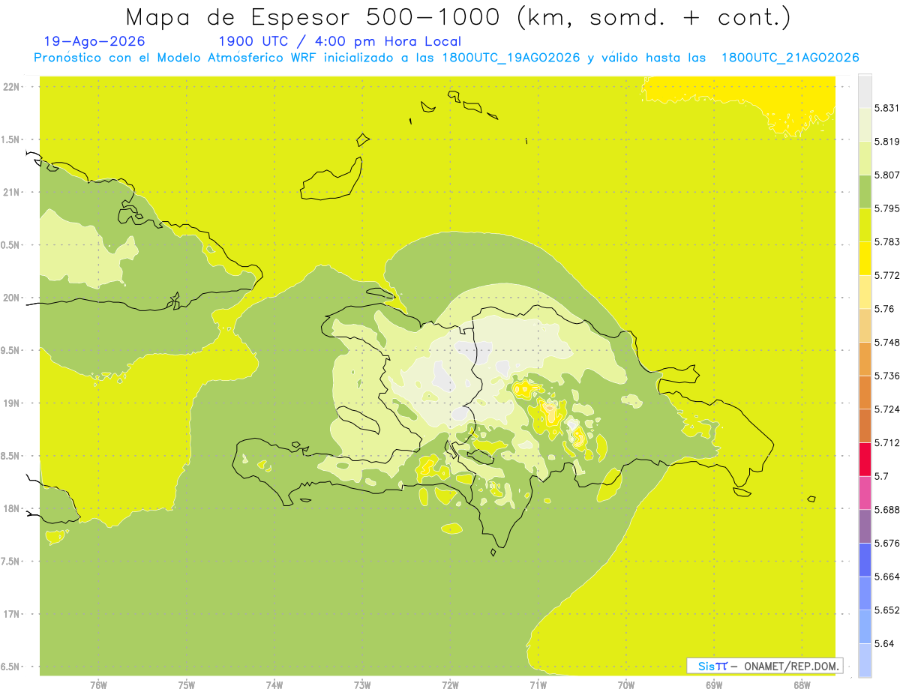Click the 'Sisπ – ONAMET/REP.DOM.' credit box

[x=765, y=666]
